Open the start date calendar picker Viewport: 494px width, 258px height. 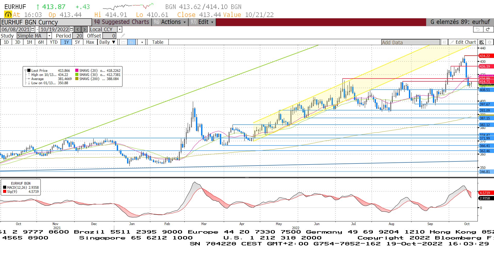33,29
